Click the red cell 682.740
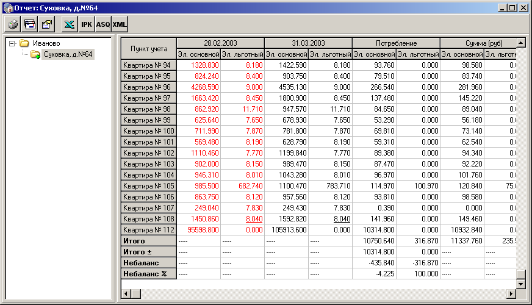532x305 pixels. pyautogui.click(x=250, y=186)
